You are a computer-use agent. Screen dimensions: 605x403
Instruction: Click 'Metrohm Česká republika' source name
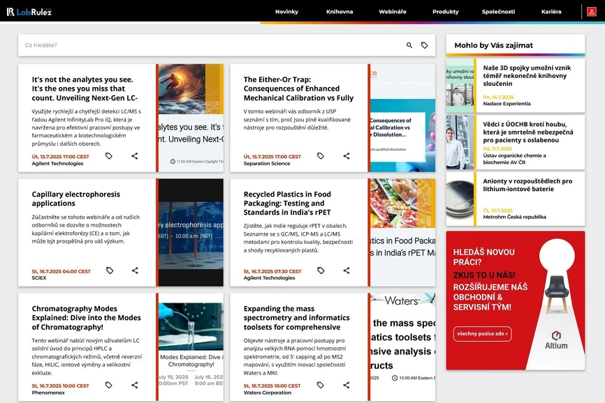[x=514, y=217]
